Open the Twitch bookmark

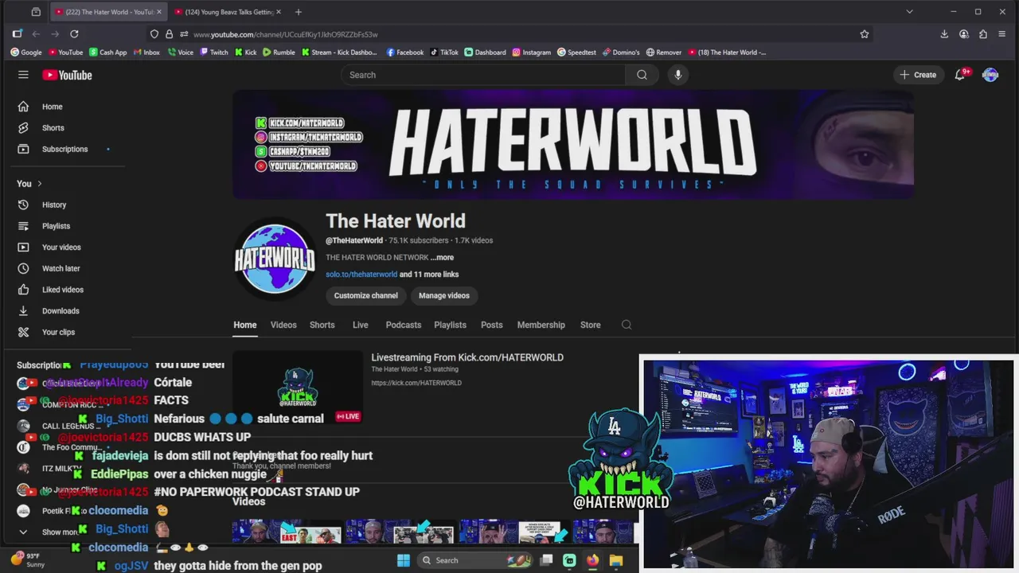[x=214, y=53]
